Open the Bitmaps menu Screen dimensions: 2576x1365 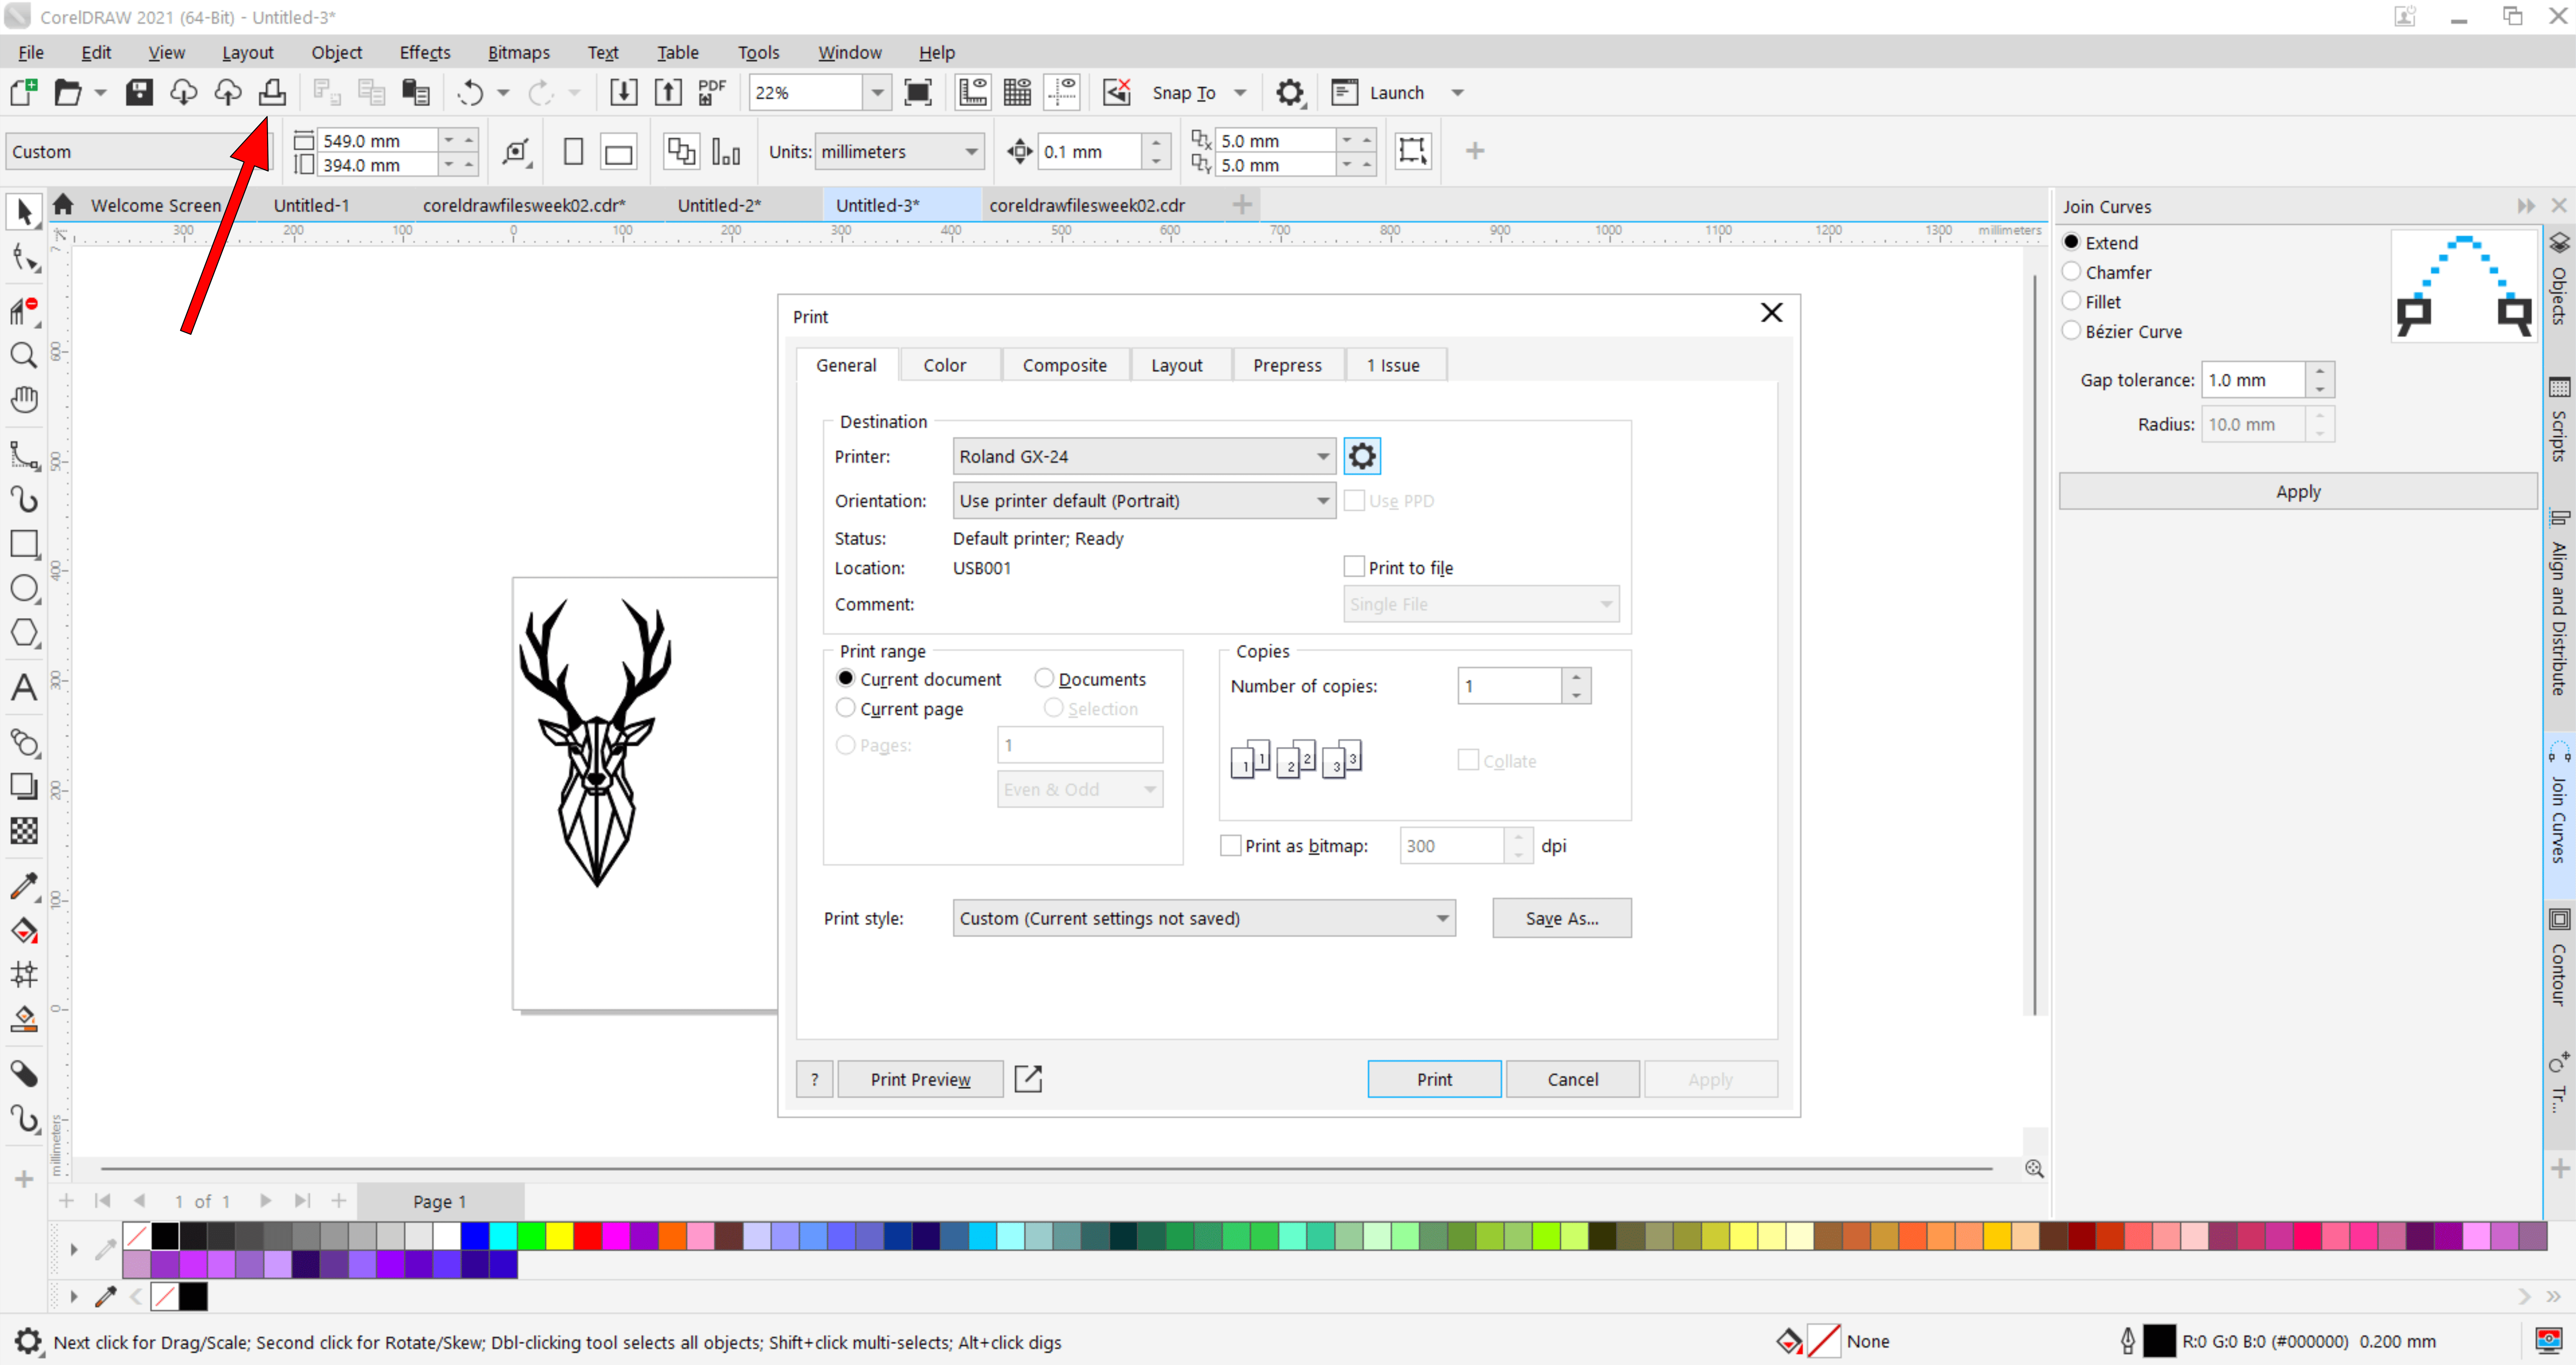click(x=518, y=53)
